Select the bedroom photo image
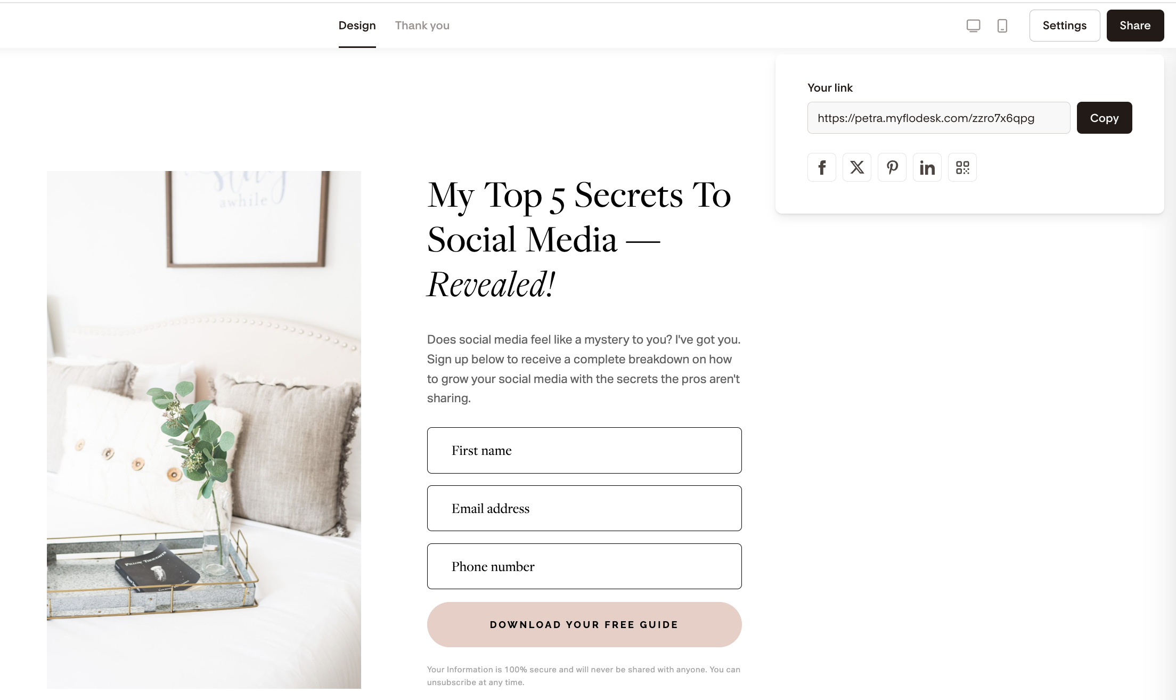Screen dimensions: 1176x700 (203, 429)
